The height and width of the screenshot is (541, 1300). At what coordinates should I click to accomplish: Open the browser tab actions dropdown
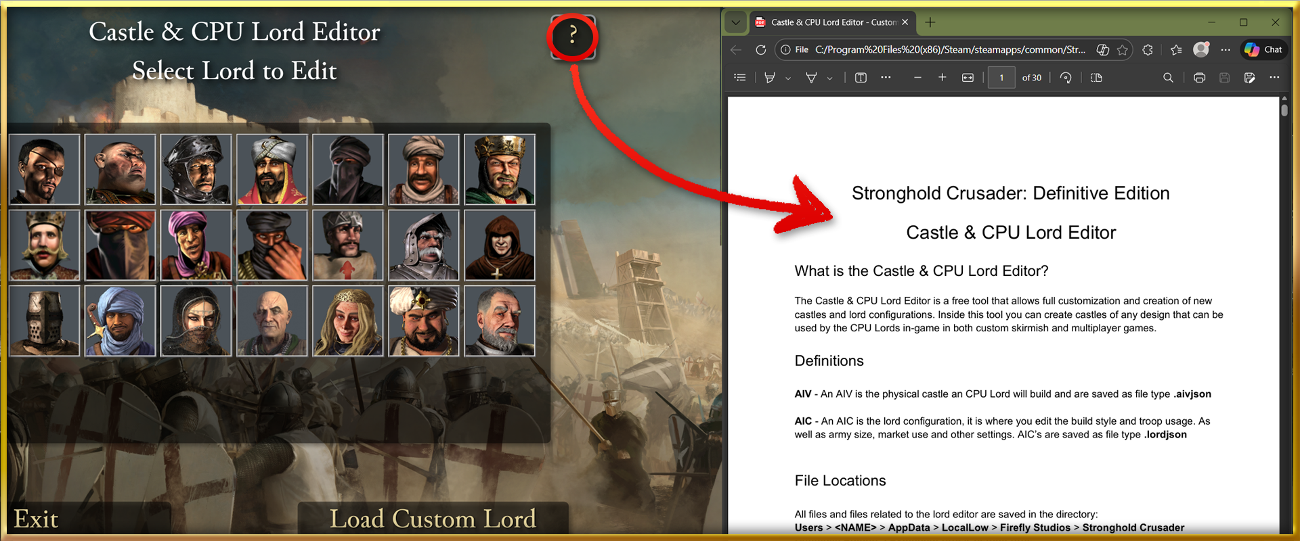coord(735,22)
